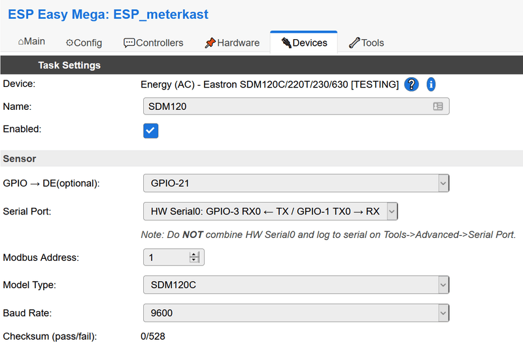Click the blue info icon beside Device
This screenshot has width=523, height=349.
(x=431, y=84)
